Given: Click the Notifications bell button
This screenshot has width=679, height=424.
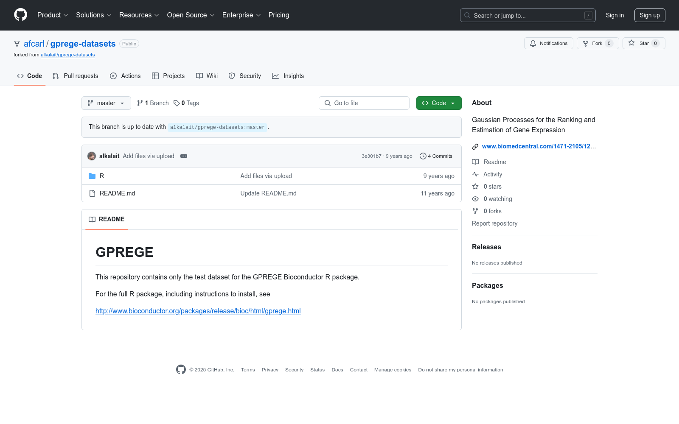Looking at the screenshot, I should point(549,43).
